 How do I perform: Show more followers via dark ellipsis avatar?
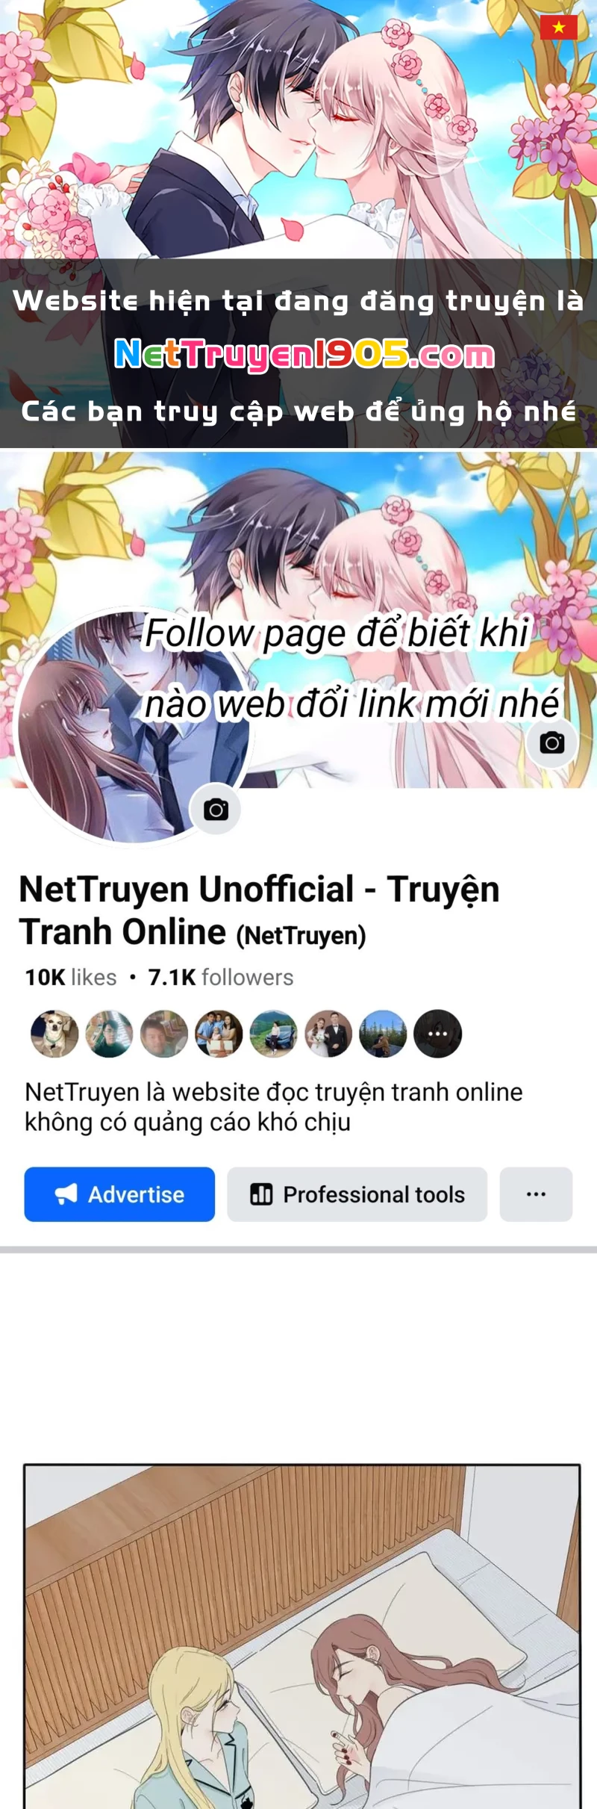coord(438,1034)
